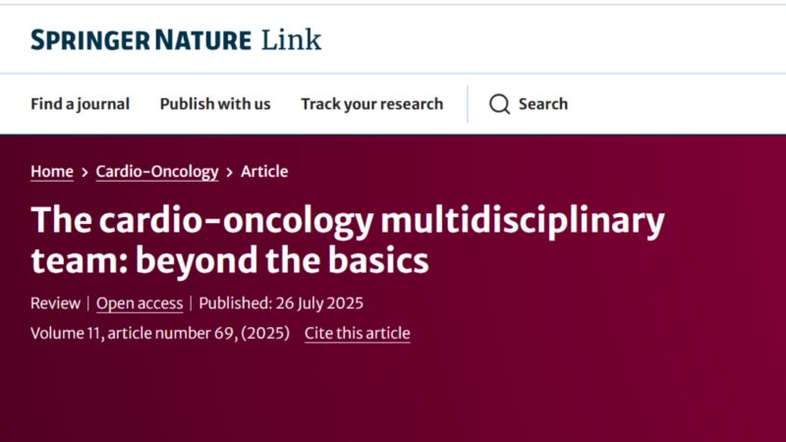Open the Cardio-Oncology journal breadcrumb link
786x442 pixels.
coord(157,172)
